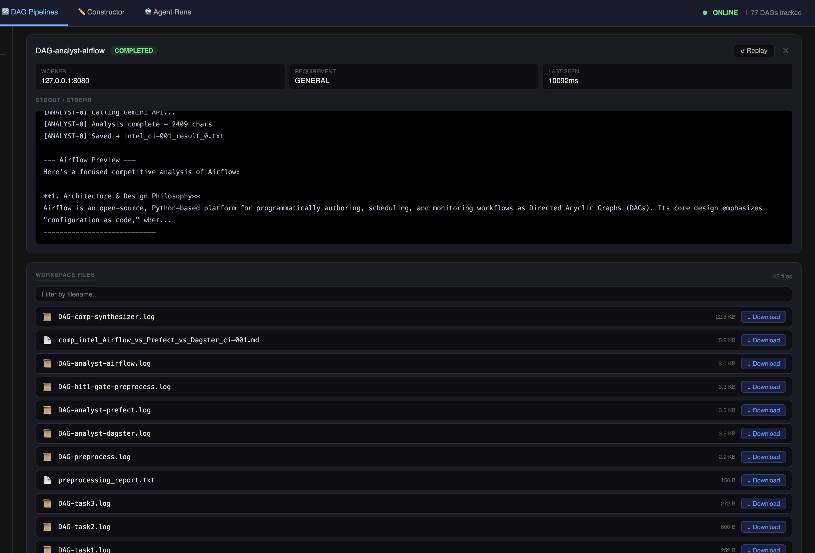Click the log icon of DAG-analyst-airflow.log
Viewport: 815px width, 553px height.
(47, 364)
